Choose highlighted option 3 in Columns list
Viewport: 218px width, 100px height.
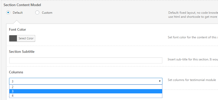pyautogui.click(x=86, y=91)
